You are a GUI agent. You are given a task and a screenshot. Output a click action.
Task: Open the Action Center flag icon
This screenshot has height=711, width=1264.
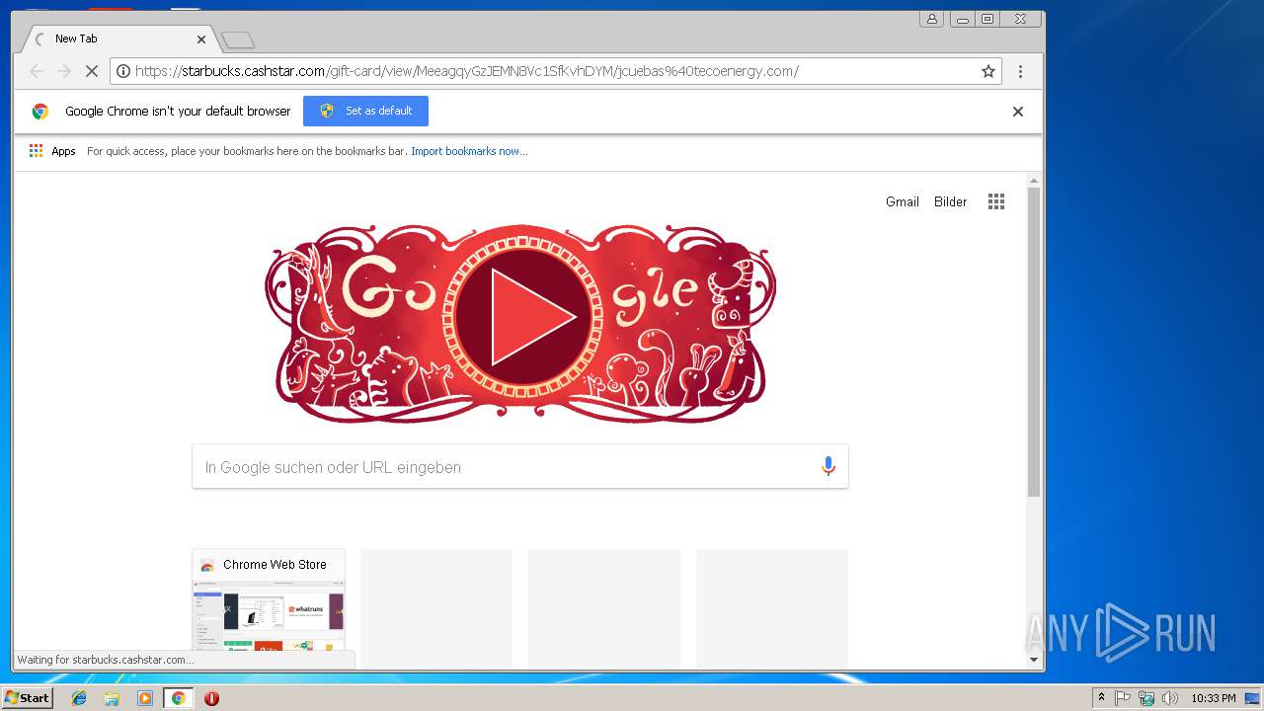[x=1123, y=698]
